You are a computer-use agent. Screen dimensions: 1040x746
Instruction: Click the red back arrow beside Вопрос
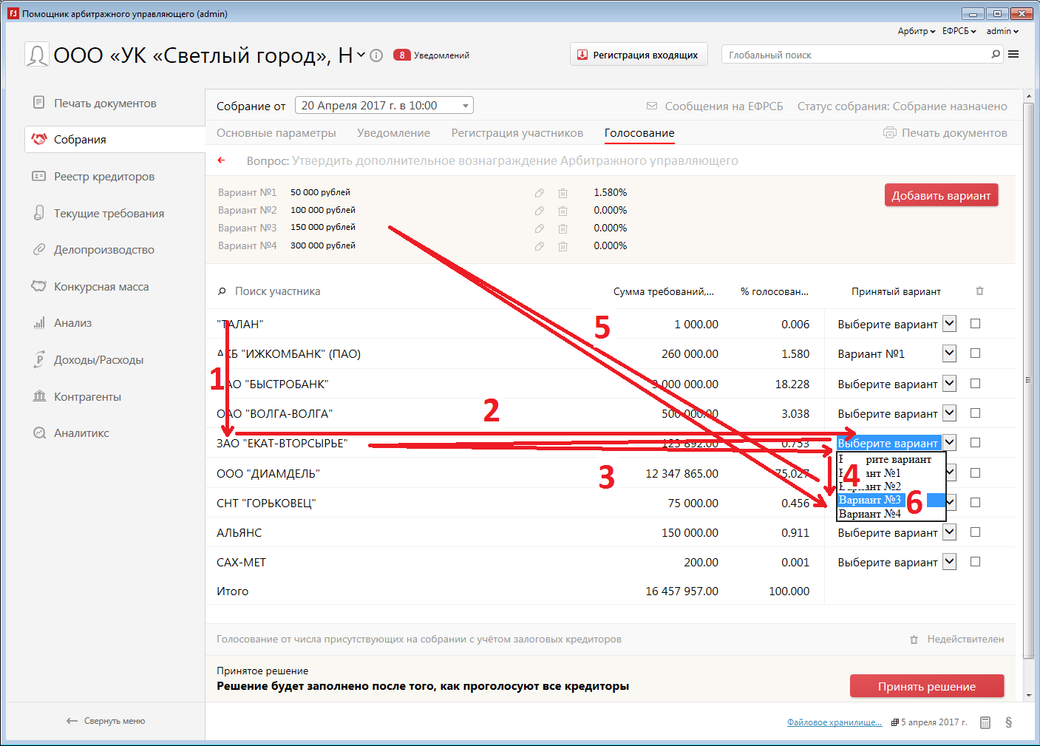pos(221,160)
